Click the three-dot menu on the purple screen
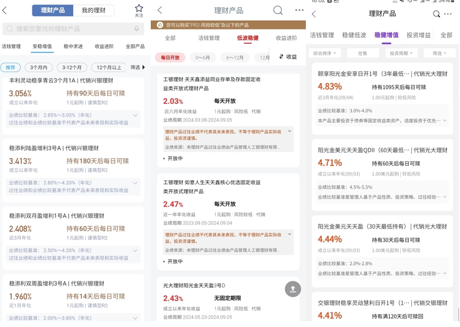This screenshot has height=327, width=460. (449, 14)
